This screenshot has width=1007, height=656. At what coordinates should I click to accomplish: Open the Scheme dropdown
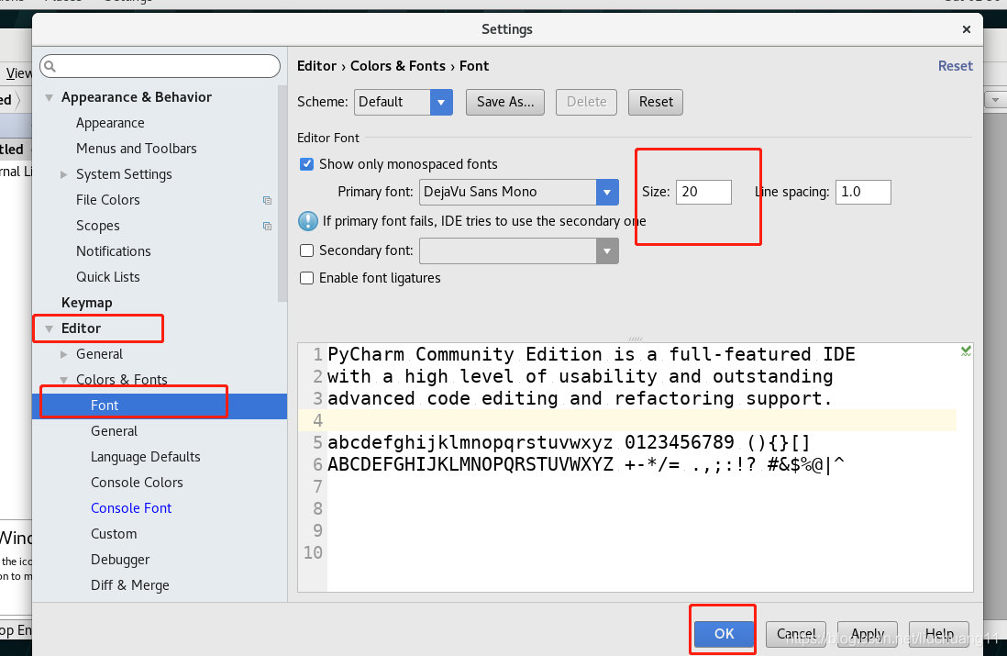(441, 102)
